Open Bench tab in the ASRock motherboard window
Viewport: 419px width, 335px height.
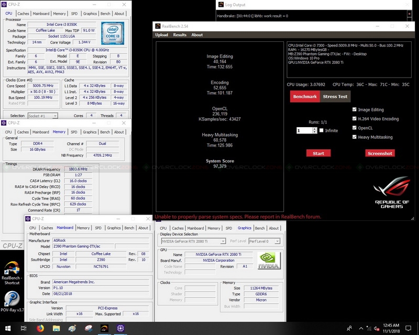coord(129,228)
